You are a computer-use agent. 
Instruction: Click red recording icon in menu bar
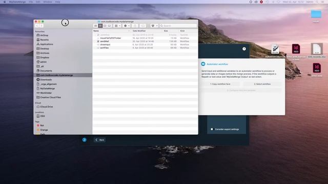261,2
